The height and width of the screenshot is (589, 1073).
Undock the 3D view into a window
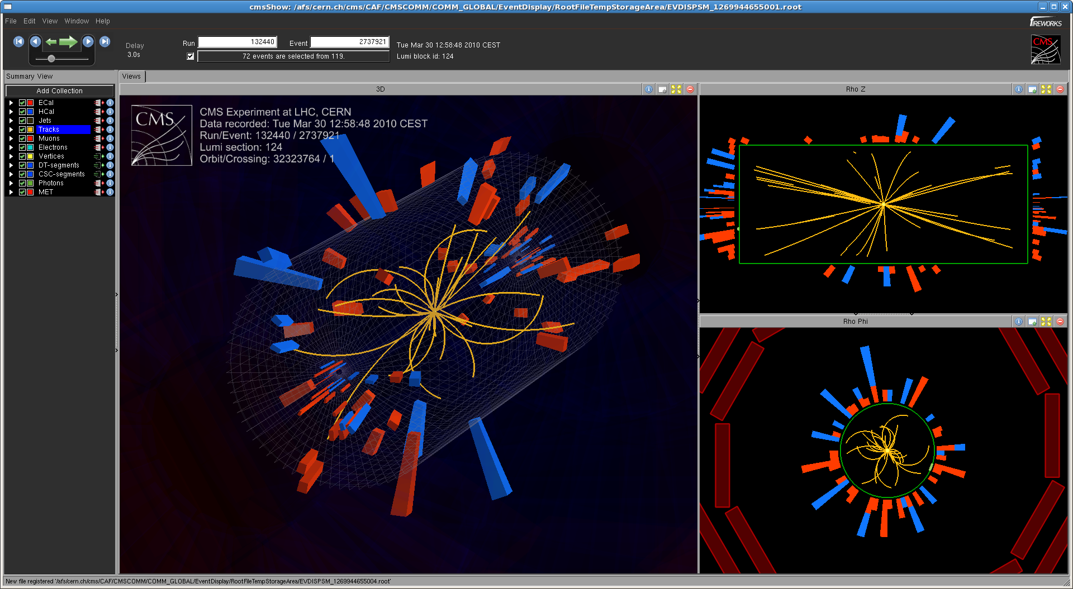662,89
